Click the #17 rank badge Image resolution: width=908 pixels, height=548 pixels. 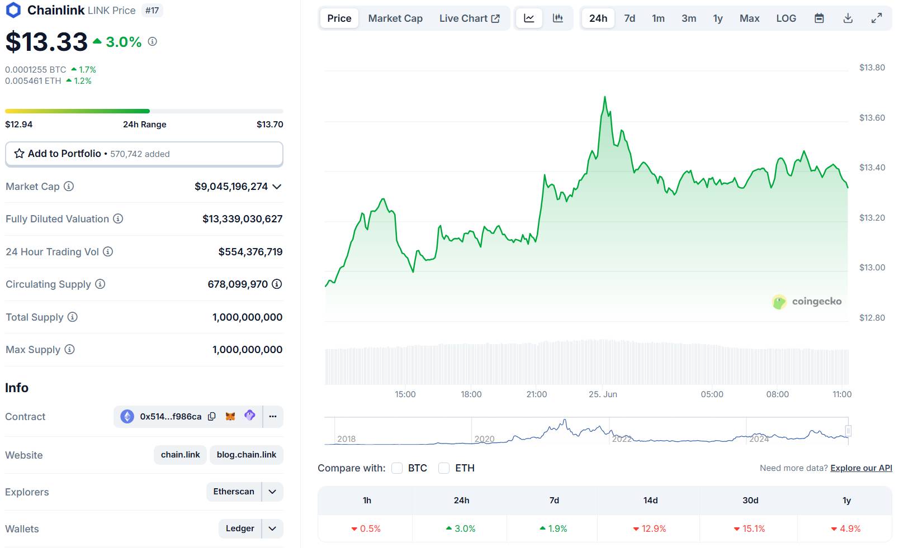[152, 11]
